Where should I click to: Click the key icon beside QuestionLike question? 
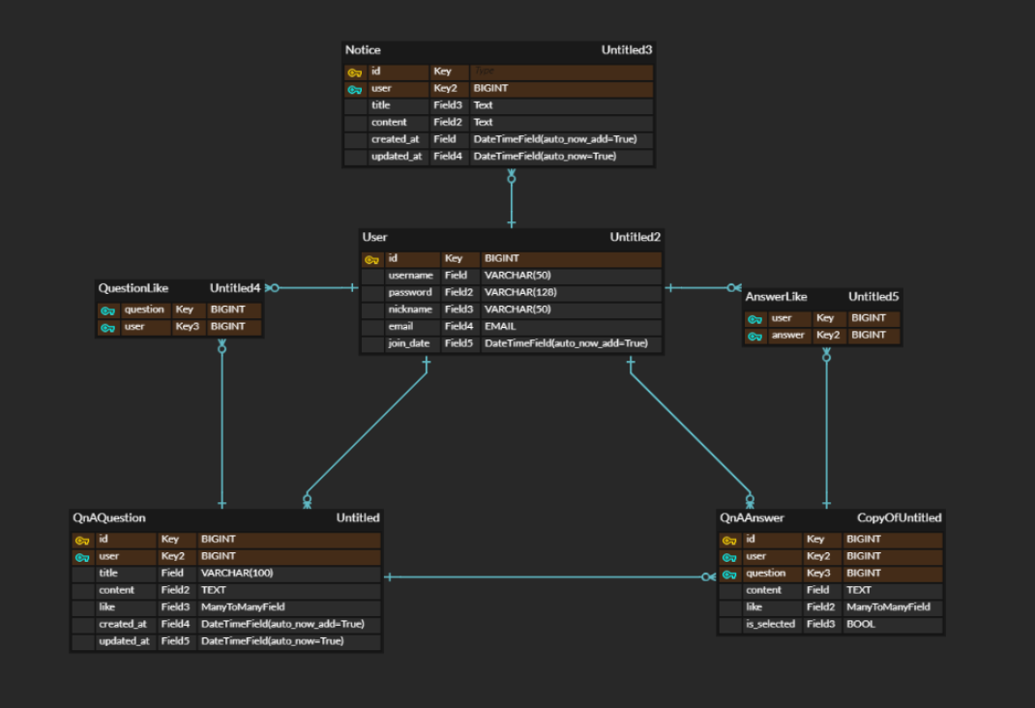point(107,310)
